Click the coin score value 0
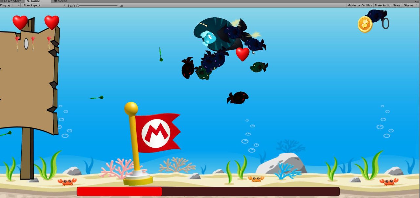Image resolution: width=420 pixels, height=198 pixels. click(x=386, y=24)
